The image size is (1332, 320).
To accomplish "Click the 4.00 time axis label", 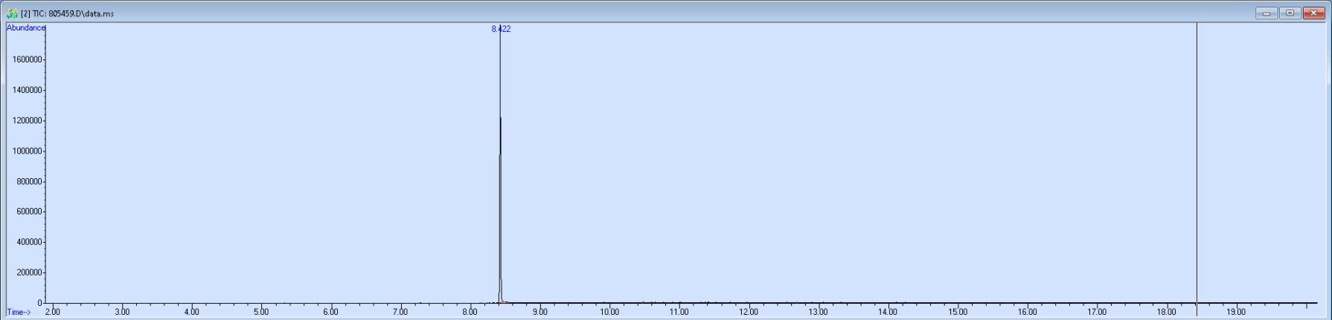I will (x=191, y=312).
